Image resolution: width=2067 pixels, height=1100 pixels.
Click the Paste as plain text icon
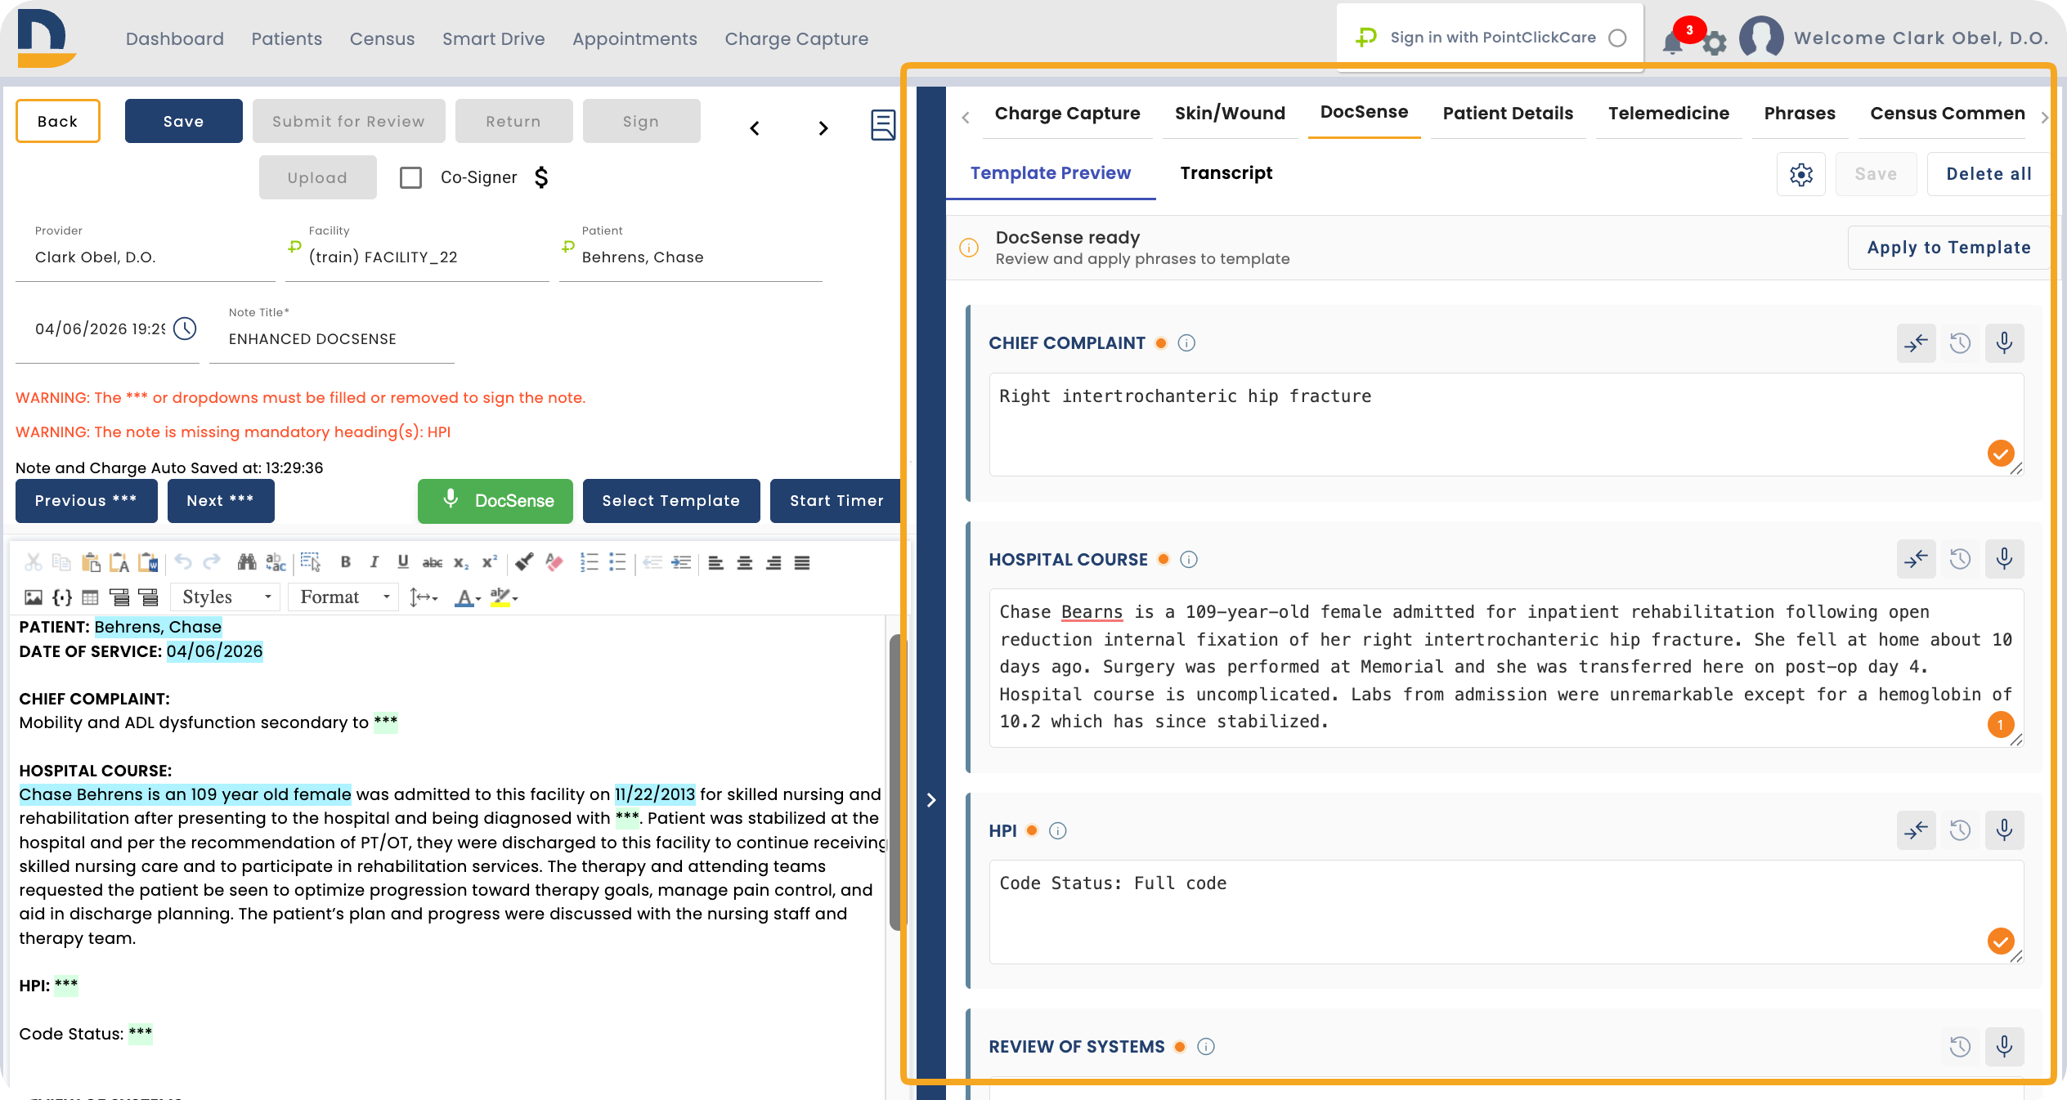pos(119,562)
